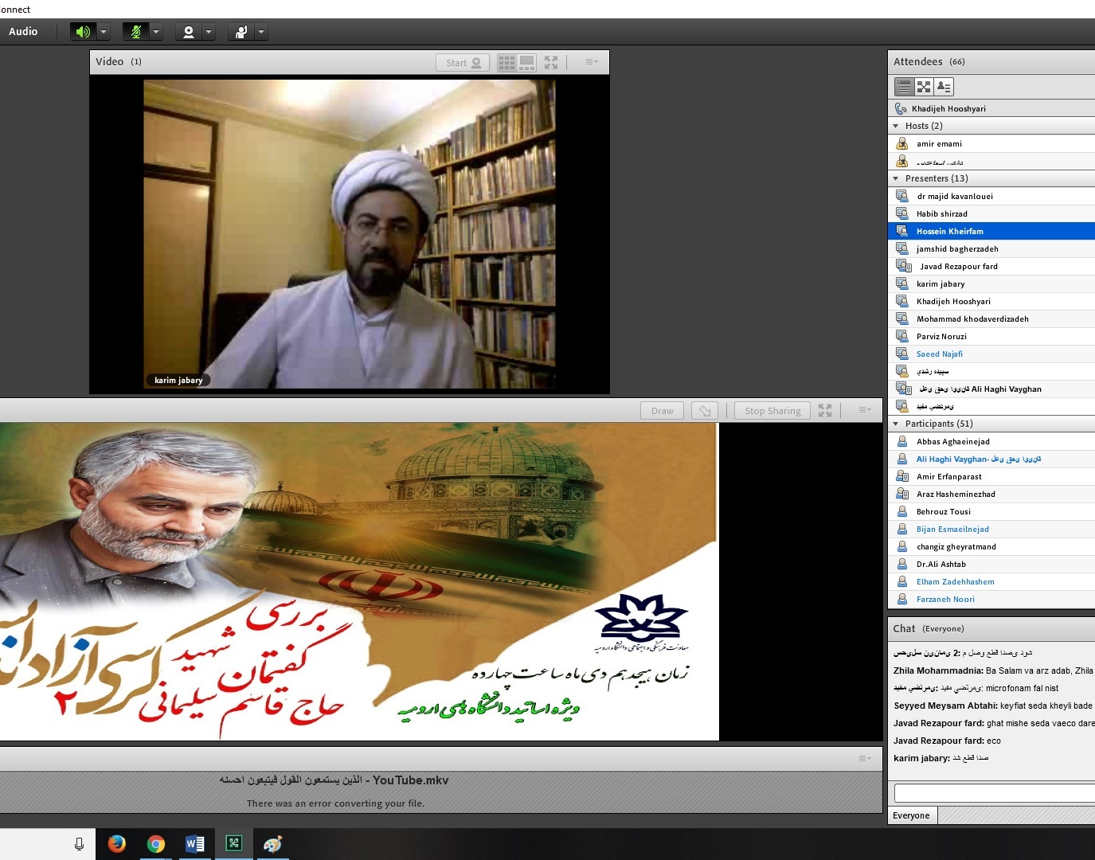Screen dimensions: 1095x860
Task: Open the webcam options dropdown arrow
Action: (x=209, y=32)
